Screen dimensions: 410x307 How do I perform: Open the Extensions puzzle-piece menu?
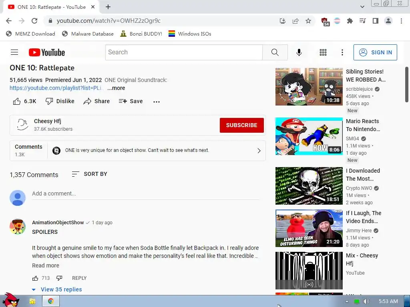tap(350, 21)
